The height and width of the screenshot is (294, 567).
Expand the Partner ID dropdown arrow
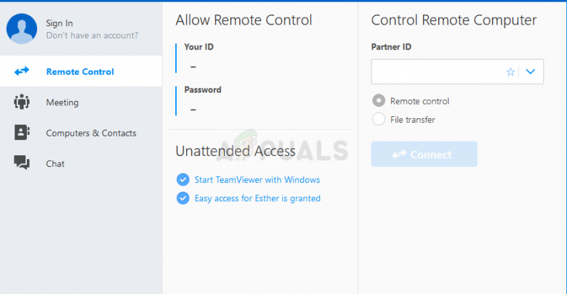[531, 72]
